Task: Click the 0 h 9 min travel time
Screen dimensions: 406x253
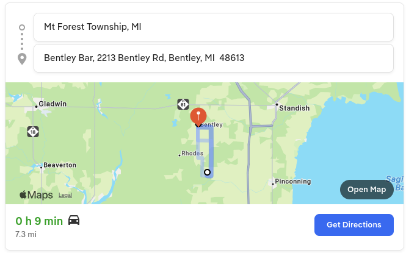Action: pyautogui.click(x=39, y=221)
